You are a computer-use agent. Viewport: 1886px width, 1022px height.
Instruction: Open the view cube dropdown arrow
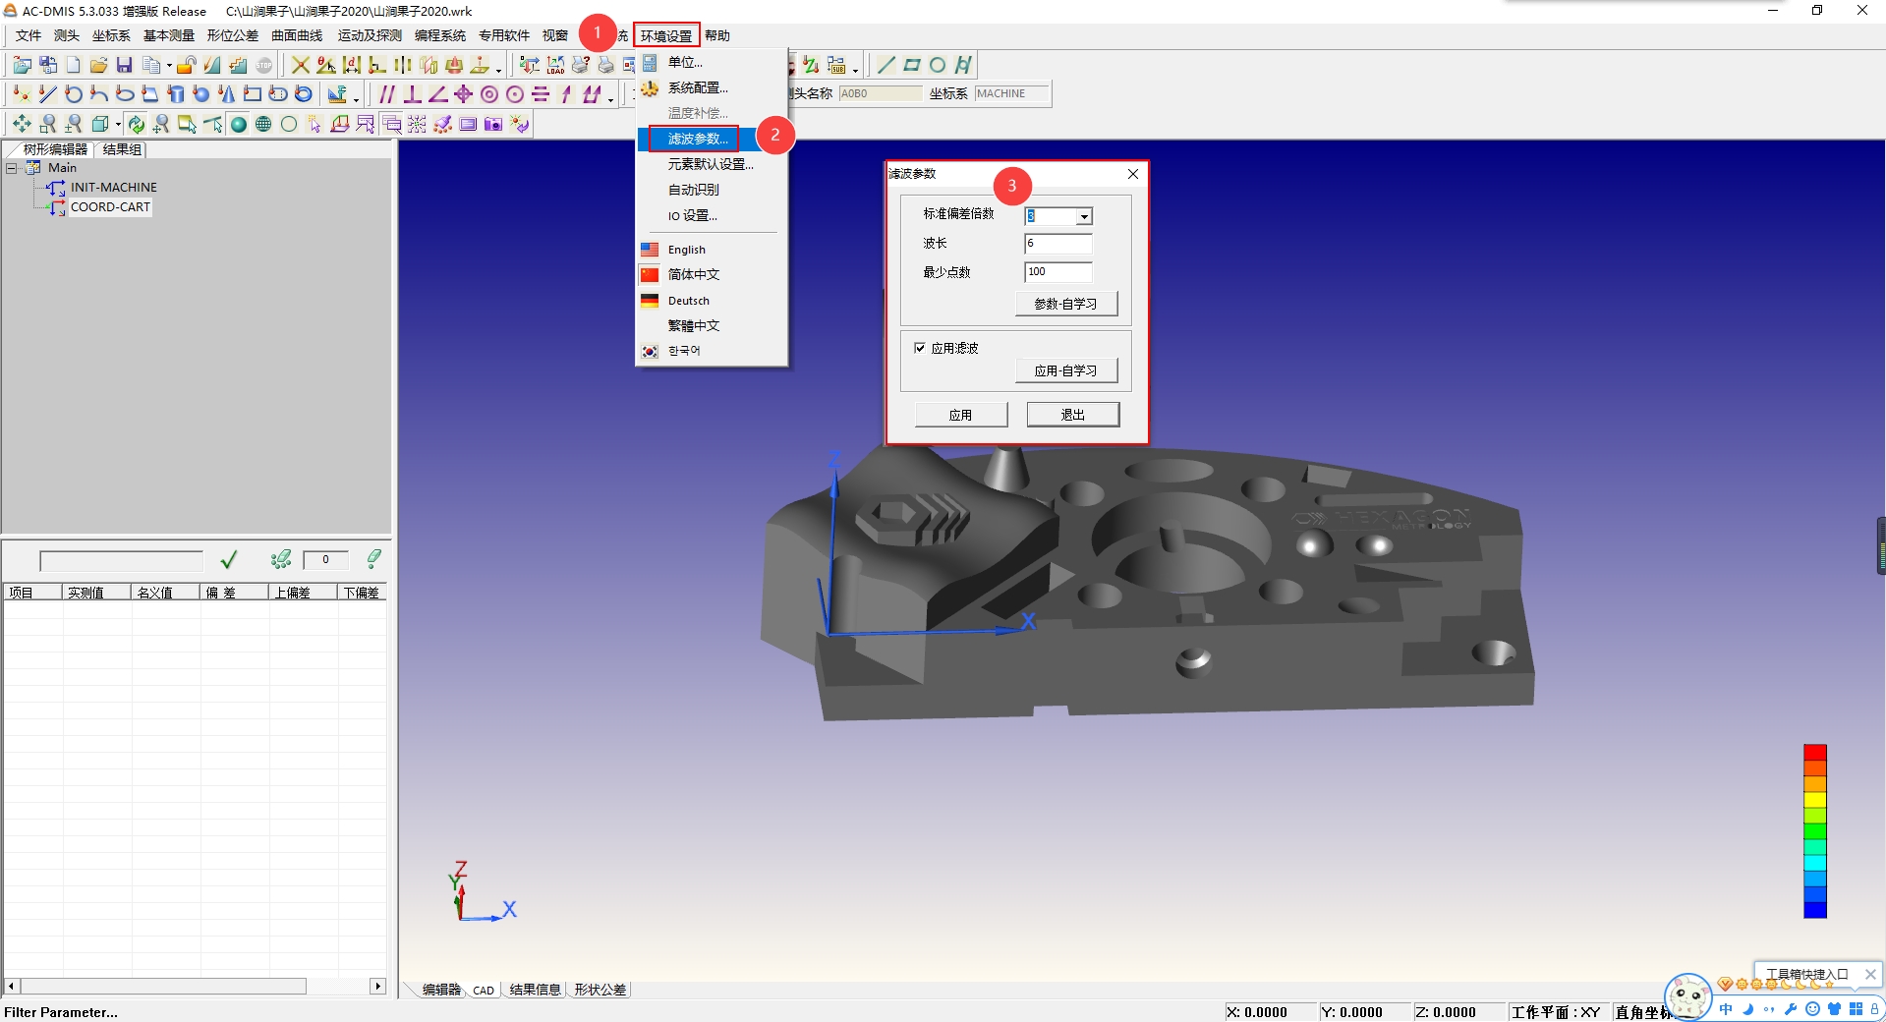118,125
